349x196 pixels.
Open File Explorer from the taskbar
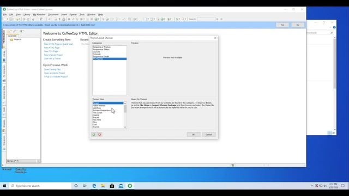103,186
